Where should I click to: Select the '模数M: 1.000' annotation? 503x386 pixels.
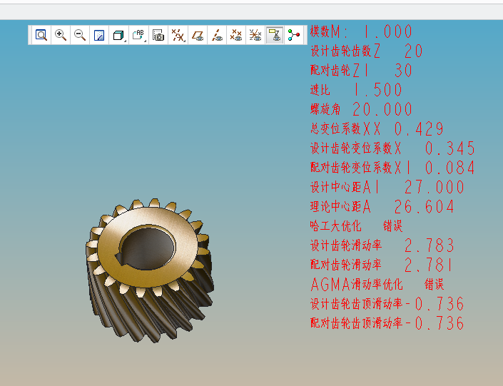point(361,31)
